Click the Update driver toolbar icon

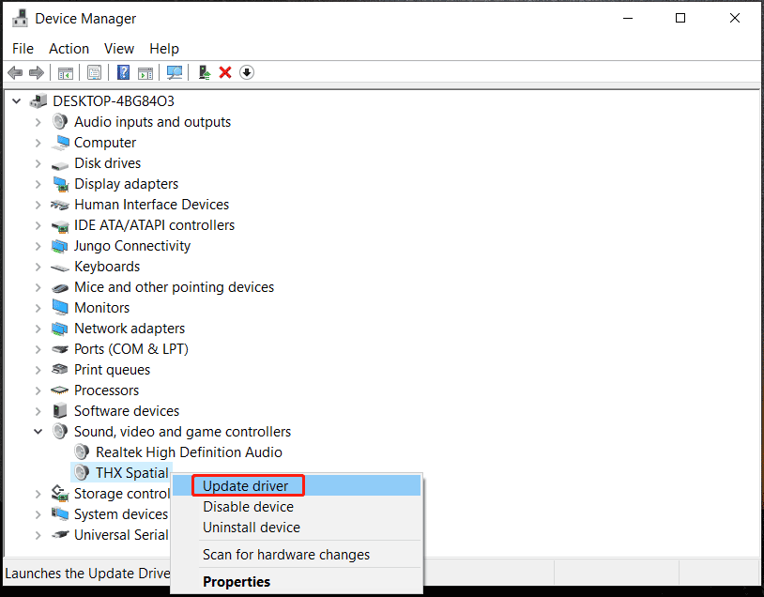pos(204,72)
